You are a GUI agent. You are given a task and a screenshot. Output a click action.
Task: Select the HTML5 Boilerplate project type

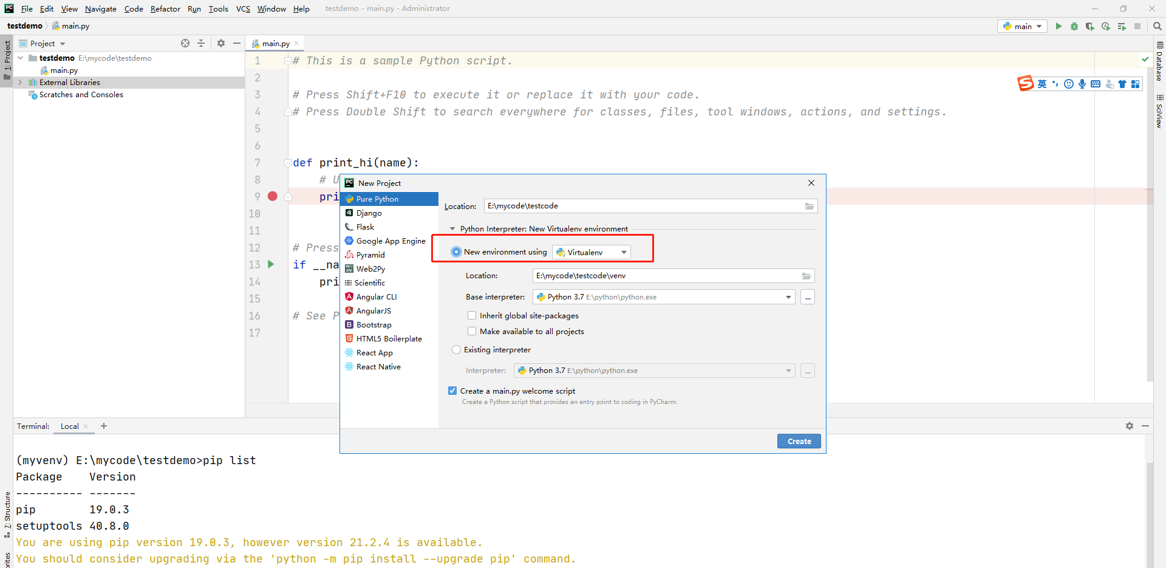[x=389, y=339]
